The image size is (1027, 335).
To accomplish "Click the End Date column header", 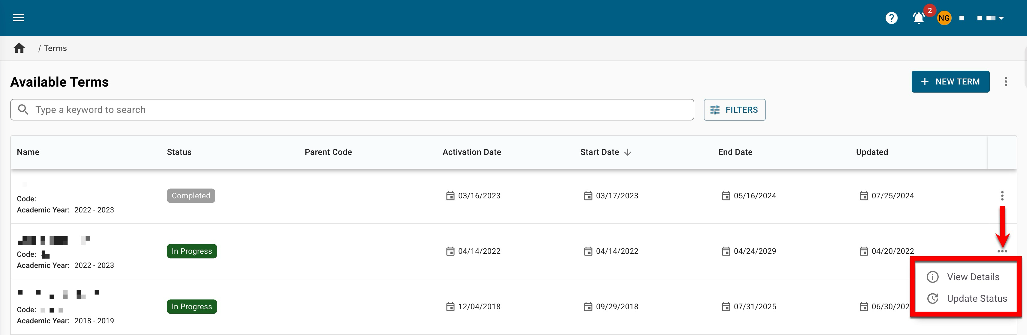I will click(x=735, y=152).
